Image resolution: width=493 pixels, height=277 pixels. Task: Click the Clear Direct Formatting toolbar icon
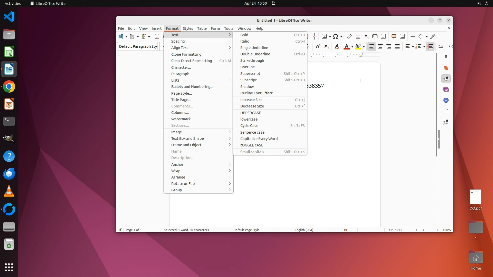pos(337,46)
